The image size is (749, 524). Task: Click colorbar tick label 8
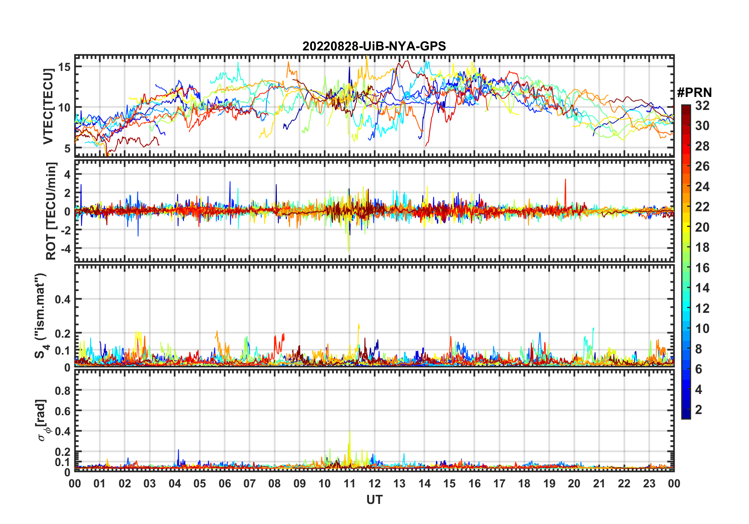tap(699, 349)
